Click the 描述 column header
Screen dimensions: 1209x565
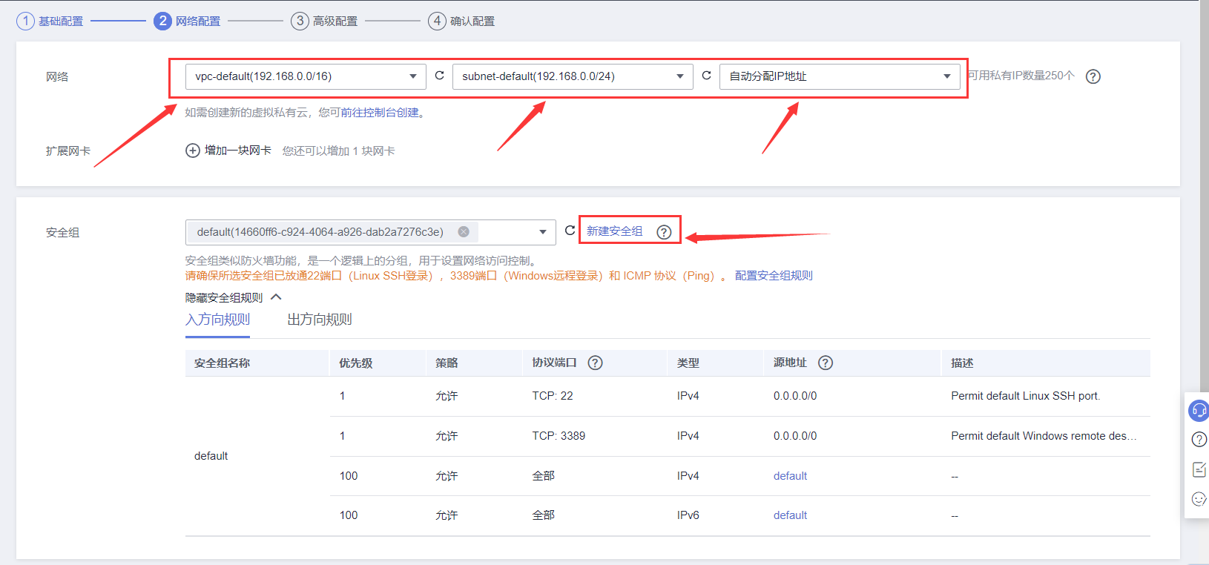point(962,363)
